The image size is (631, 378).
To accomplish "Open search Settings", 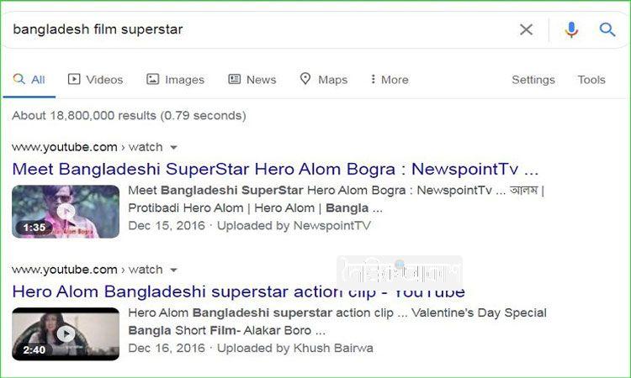I will [533, 80].
